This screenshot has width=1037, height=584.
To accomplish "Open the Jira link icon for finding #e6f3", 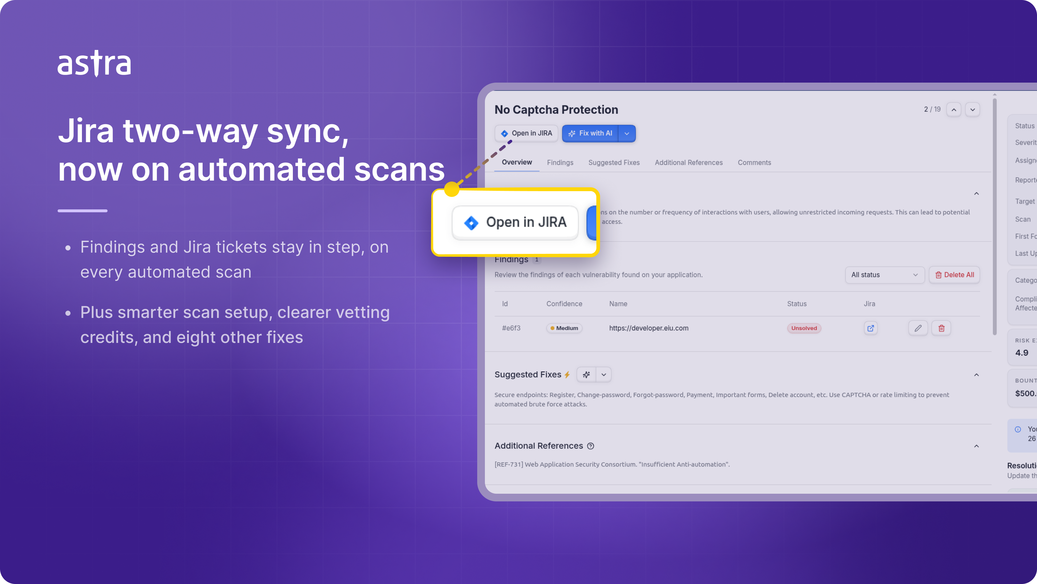I will coord(870,328).
